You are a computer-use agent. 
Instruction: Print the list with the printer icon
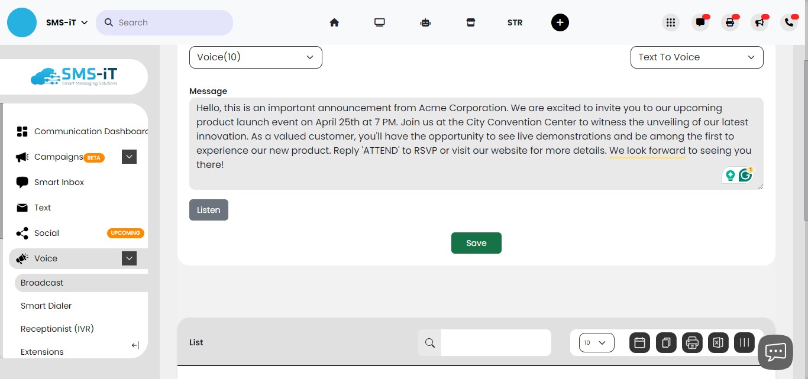click(x=692, y=342)
